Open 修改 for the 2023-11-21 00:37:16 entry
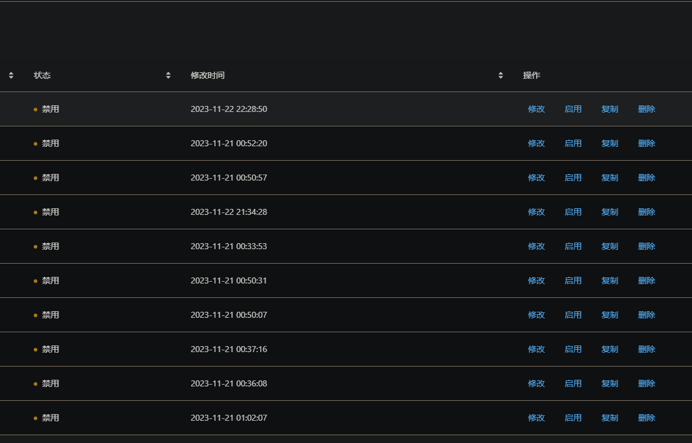 point(536,349)
